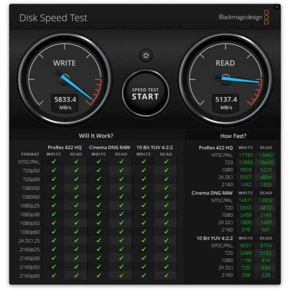Click 10 Bit YUV 4:2:2 header in Will It Work
Viewport: 290px width, 290px height.
pos(155,147)
